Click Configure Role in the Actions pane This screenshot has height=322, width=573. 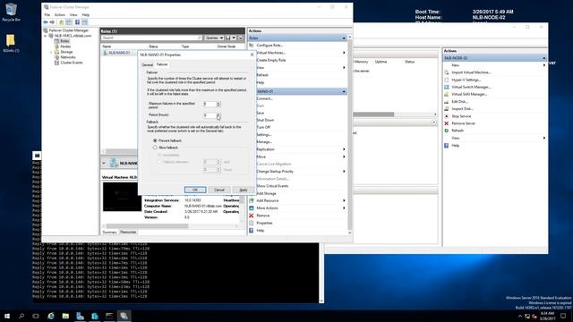[x=269, y=46]
